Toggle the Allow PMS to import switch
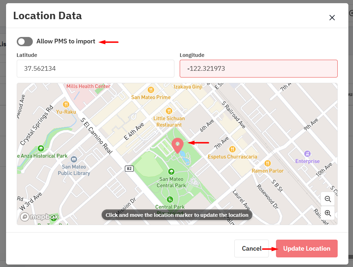353x267 pixels. click(25, 42)
